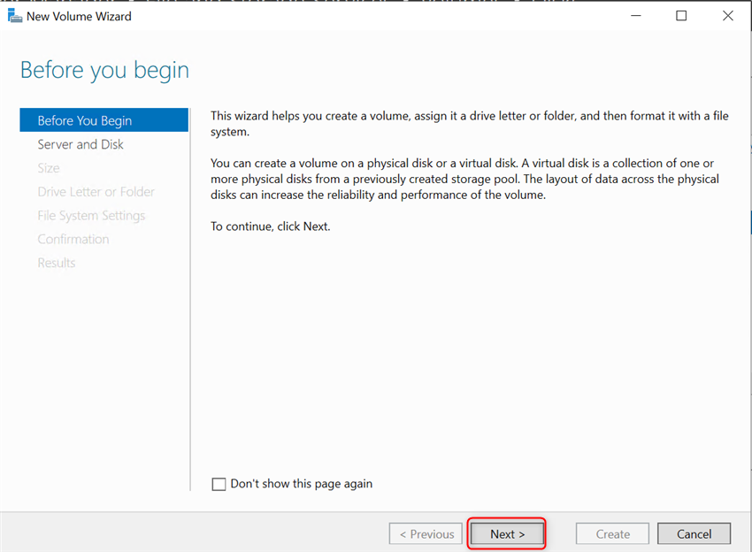Image resolution: width=752 pixels, height=552 pixels.
Task: Select the "Results" step
Action: click(56, 262)
